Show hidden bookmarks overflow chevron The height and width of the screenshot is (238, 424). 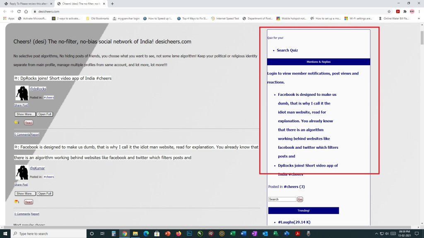pyautogui.click(x=419, y=18)
